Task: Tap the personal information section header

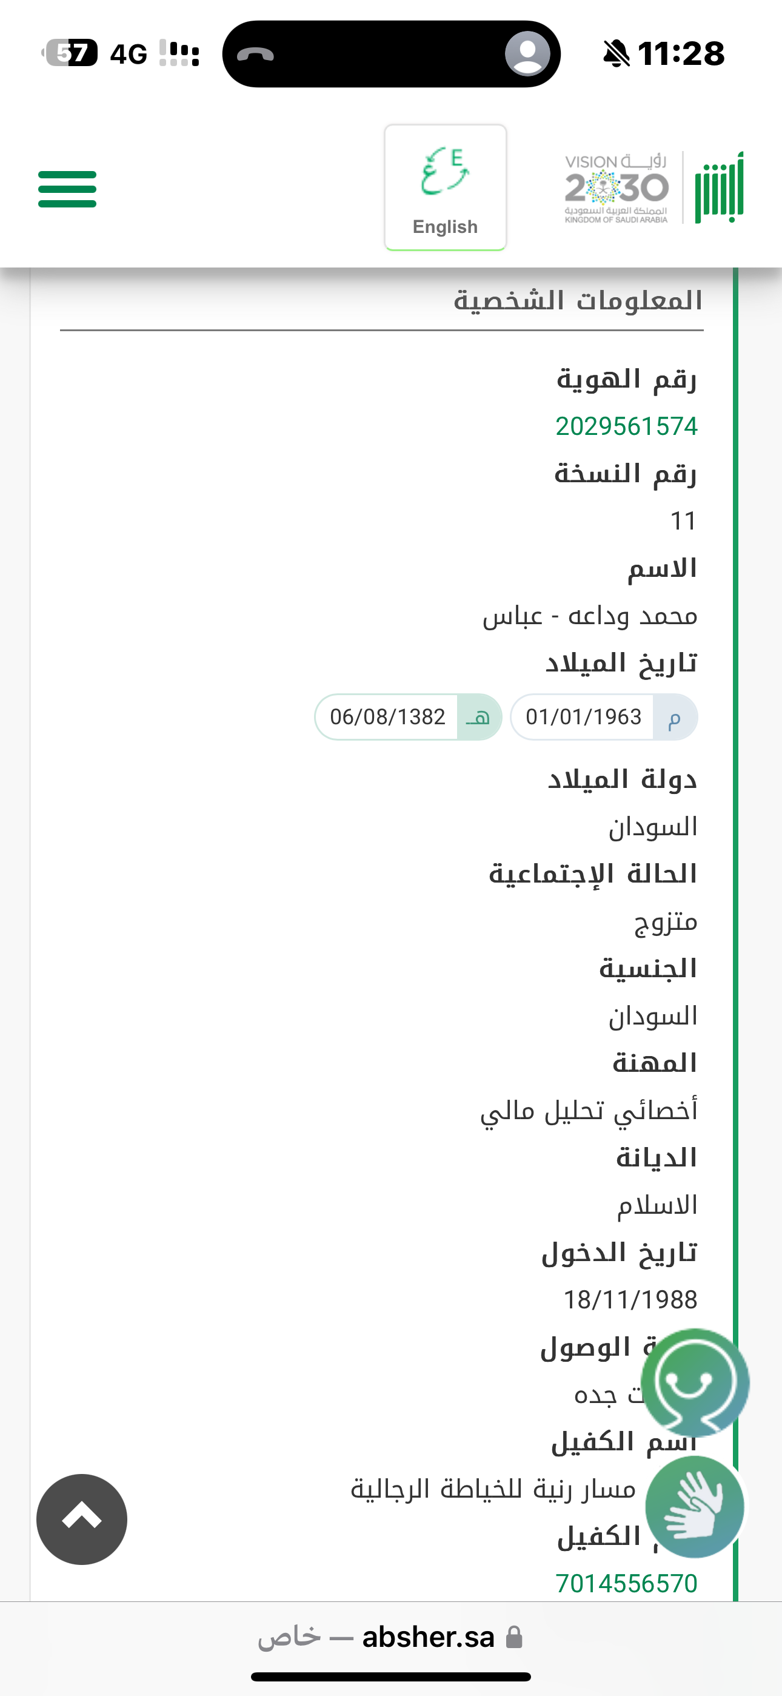Action: tap(578, 301)
